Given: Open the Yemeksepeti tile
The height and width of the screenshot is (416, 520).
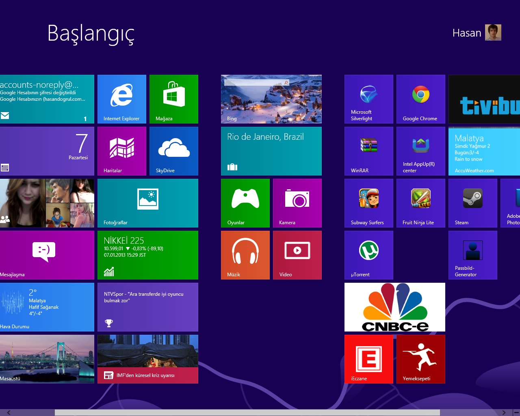Looking at the screenshot, I should tap(421, 359).
